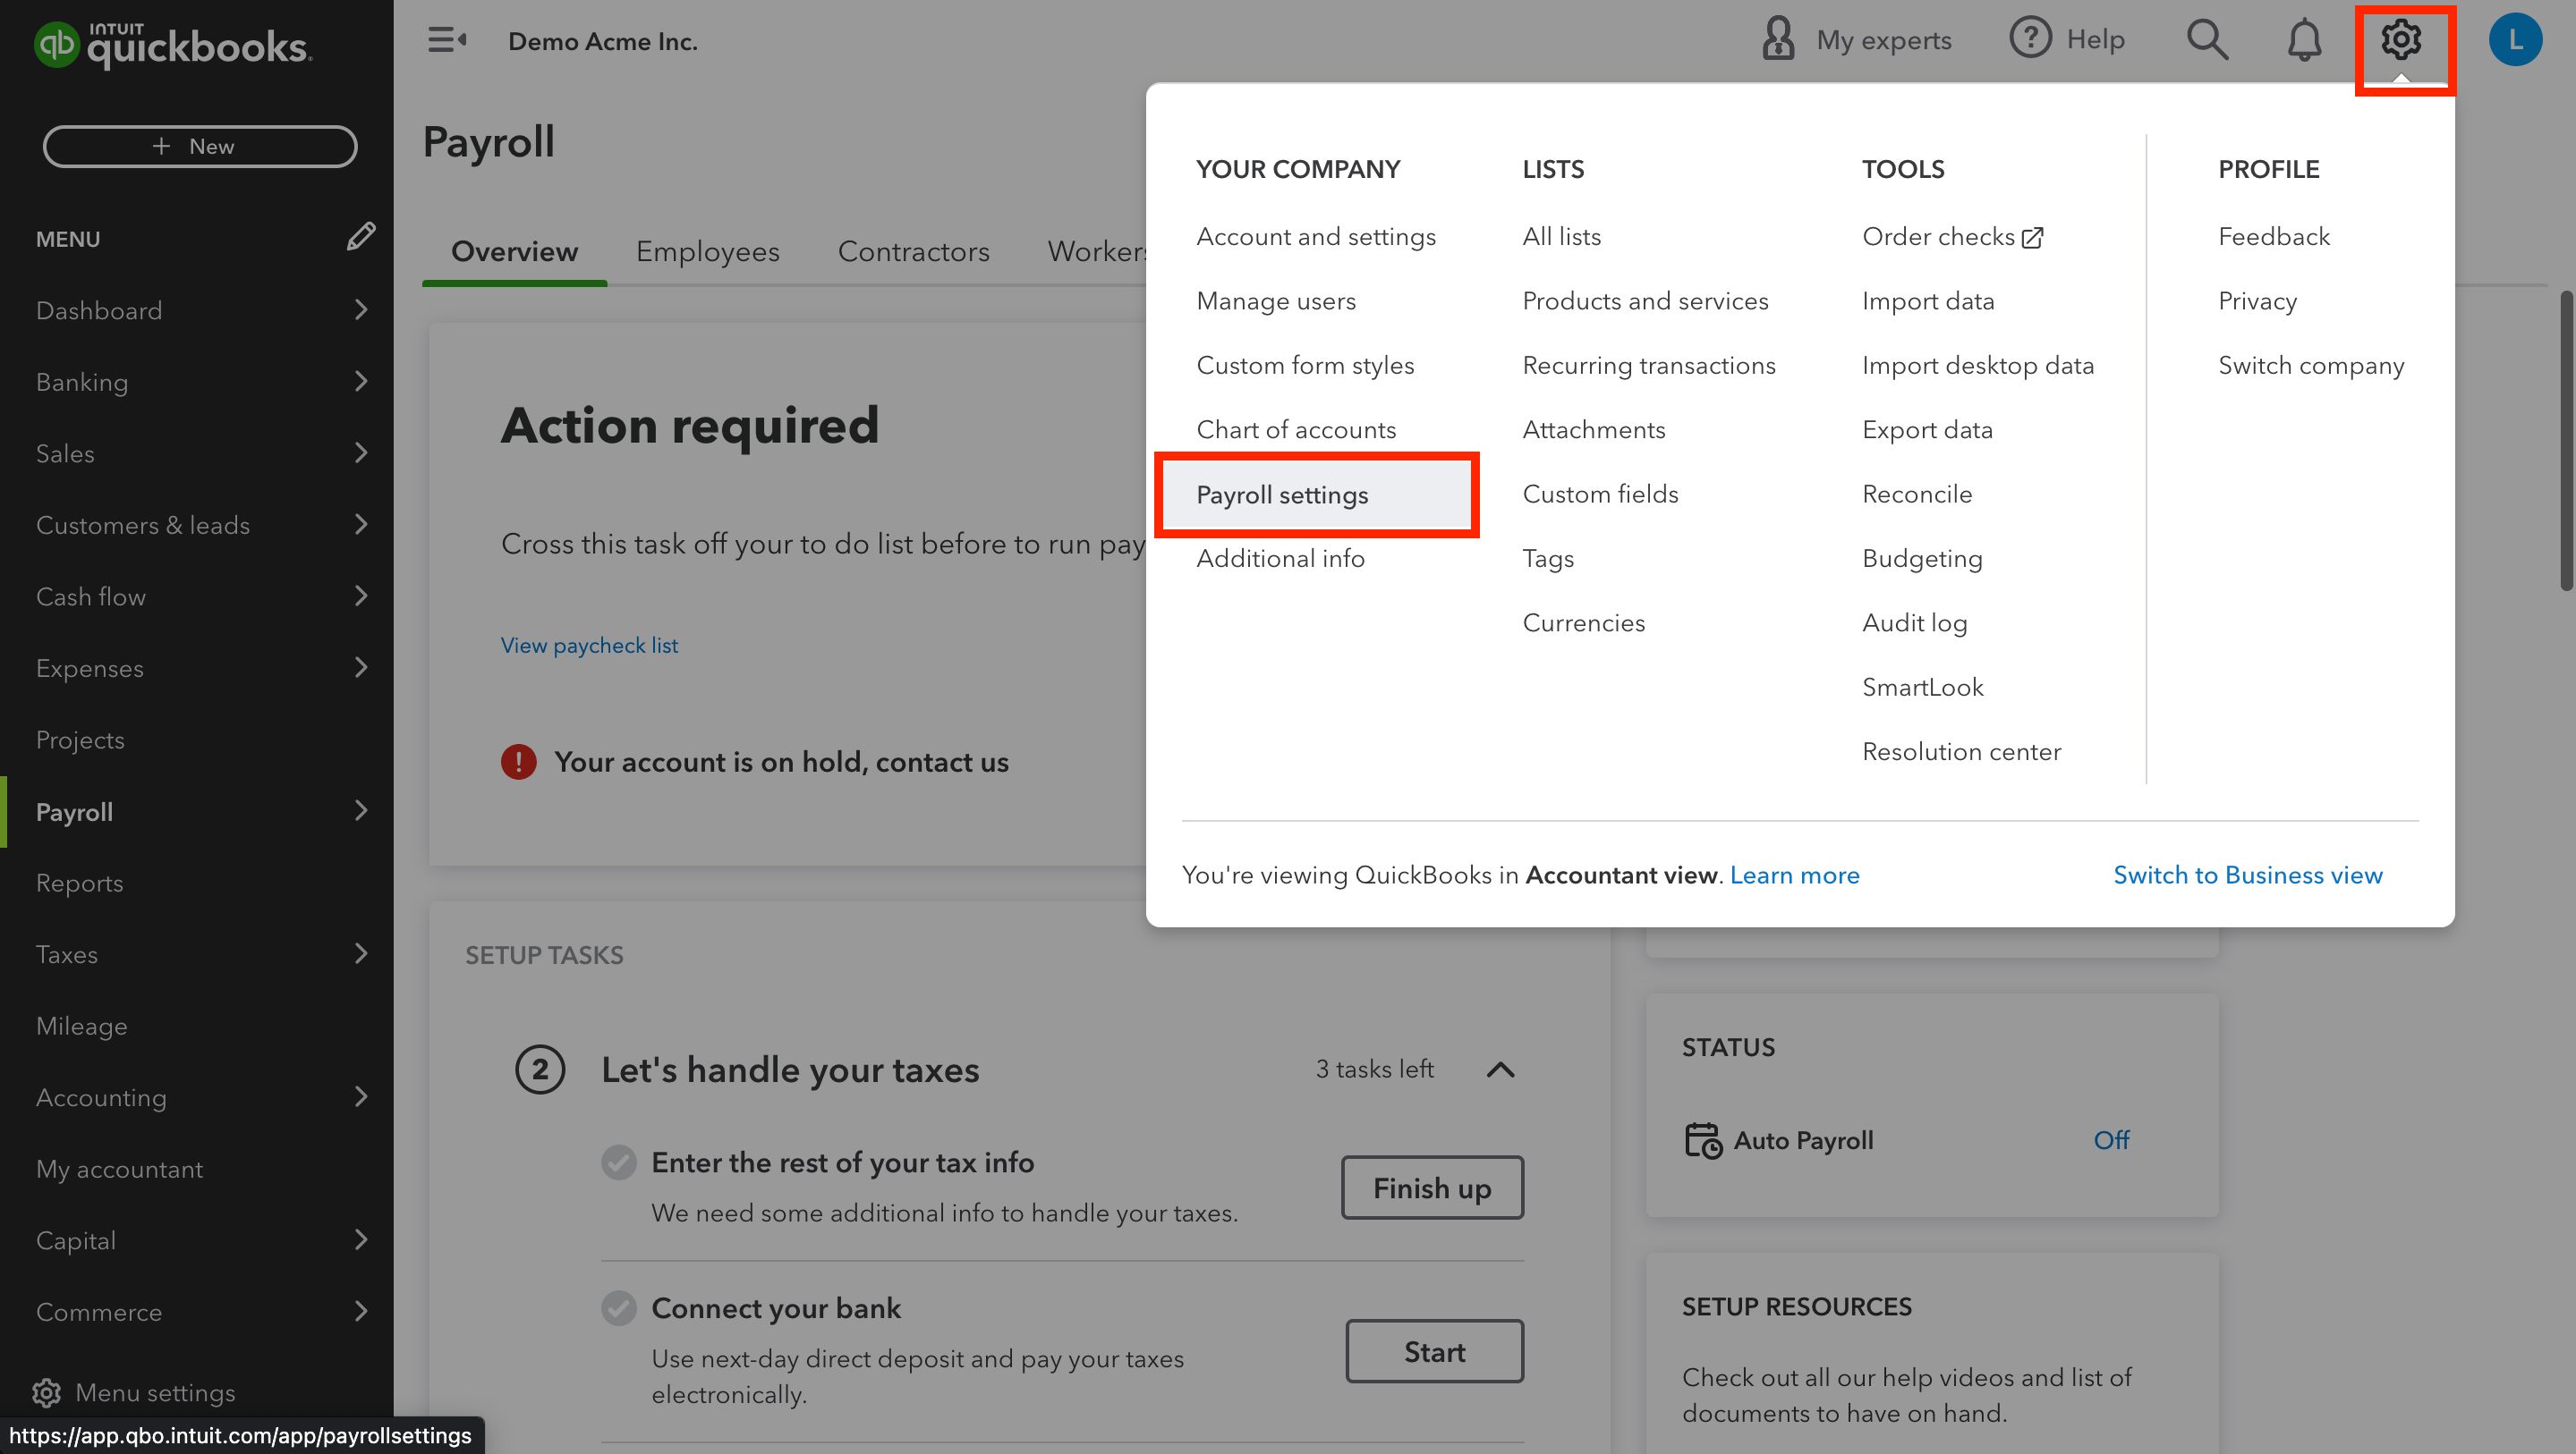
Task: Click the settings gear icon
Action: point(2400,40)
